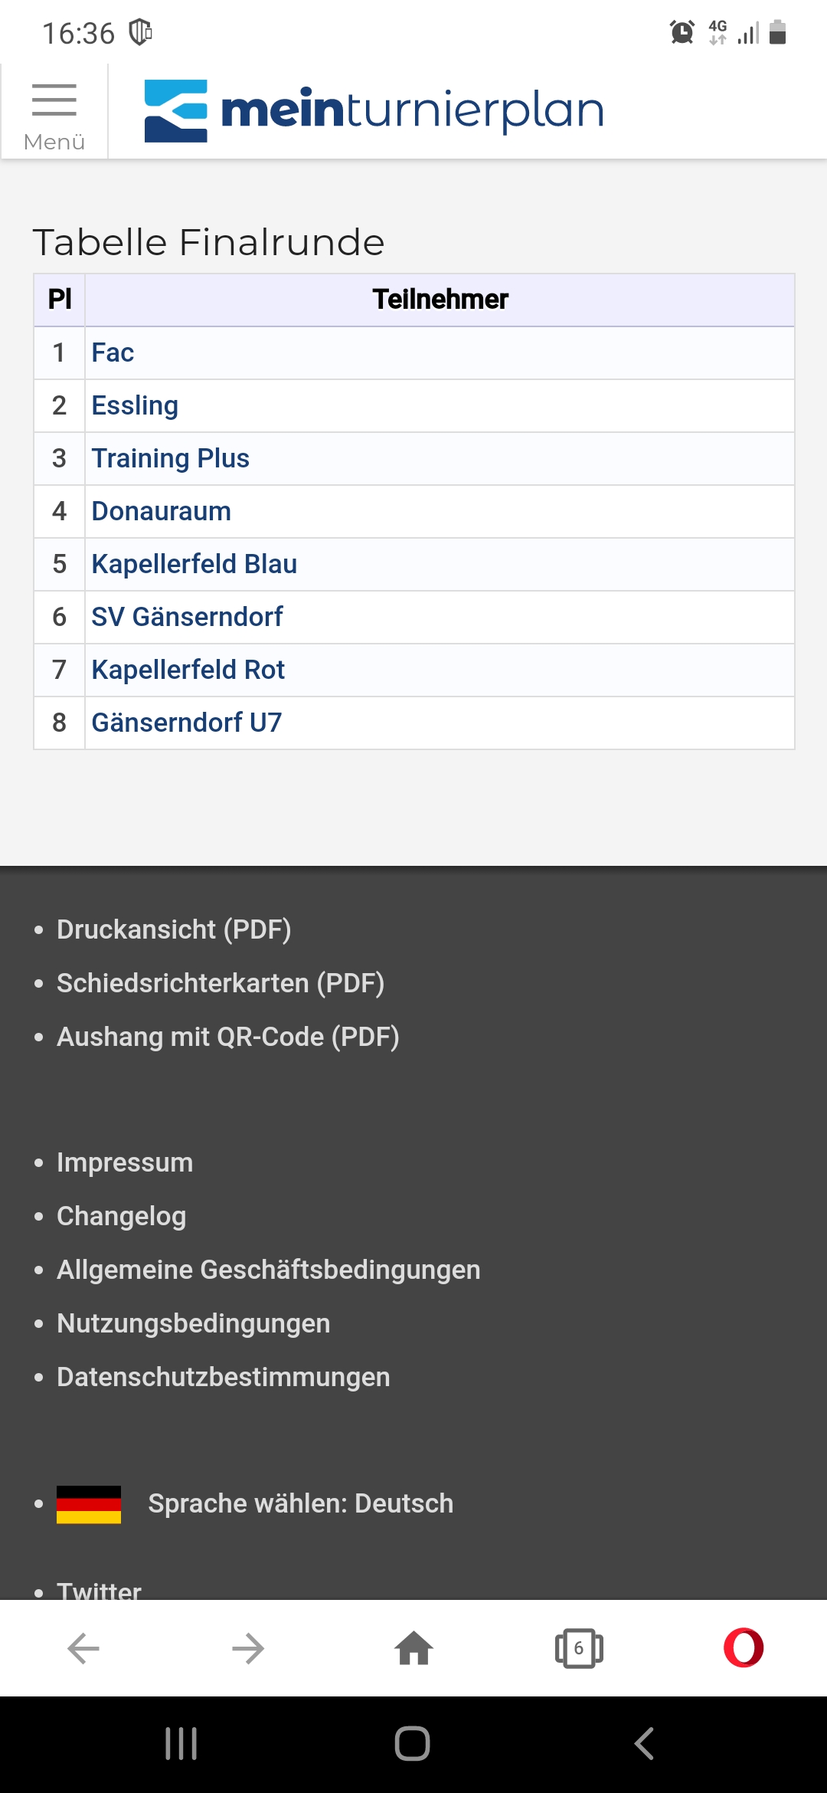The width and height of the screenshot is (827, 1793).
Task: Tap the meinturnierplan logo
Action: tap(374, 110)
